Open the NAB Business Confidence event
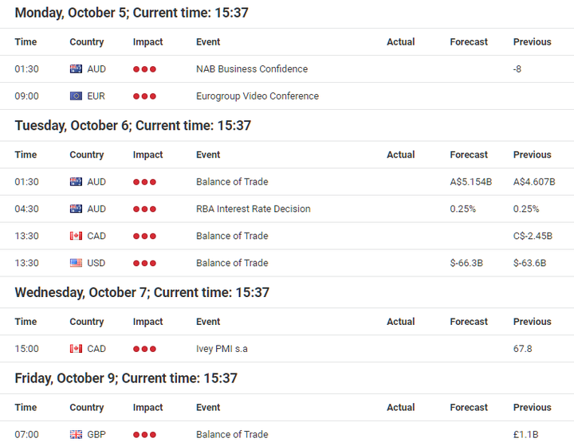This screenshot has height=446, width=574. pyautogui.click(x=251, y=69)
